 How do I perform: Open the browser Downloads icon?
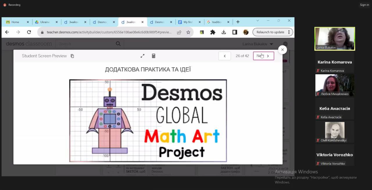click(224, 32)
